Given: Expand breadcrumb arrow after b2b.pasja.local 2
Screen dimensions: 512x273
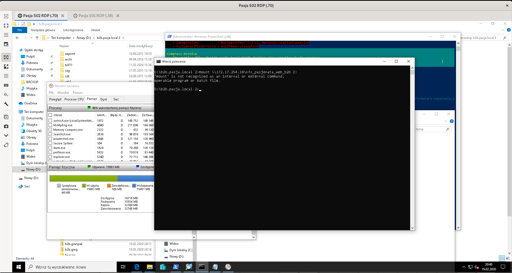Looking at the screenshot, I should 123,38.
